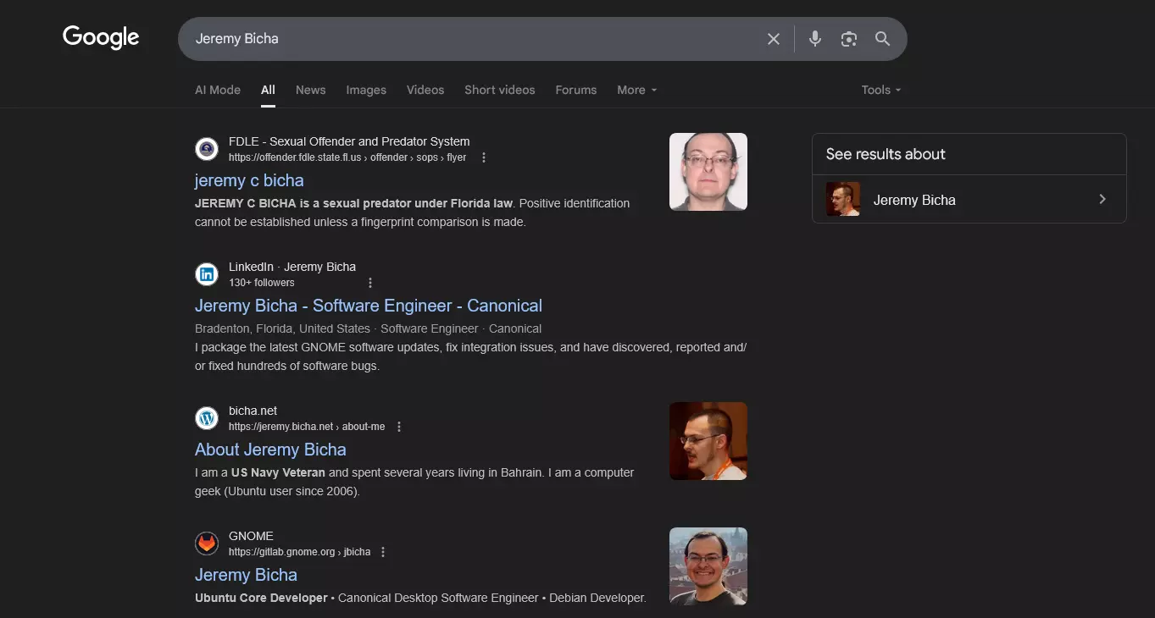Viewport: 1155px width, 618px height.
Task: Click the magnifying glass search icon
Action: pyautogui.click(x=883, y=39)
